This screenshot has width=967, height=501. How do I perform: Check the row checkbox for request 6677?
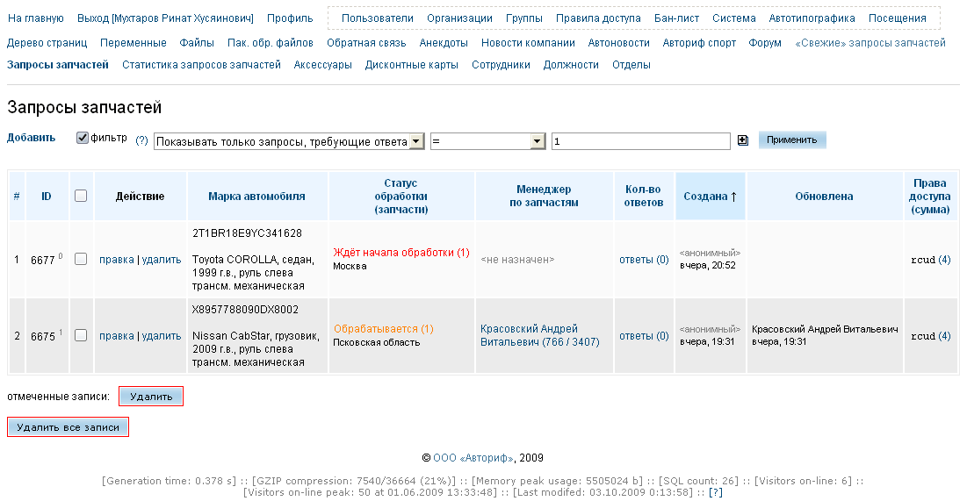tap(81, 259)
